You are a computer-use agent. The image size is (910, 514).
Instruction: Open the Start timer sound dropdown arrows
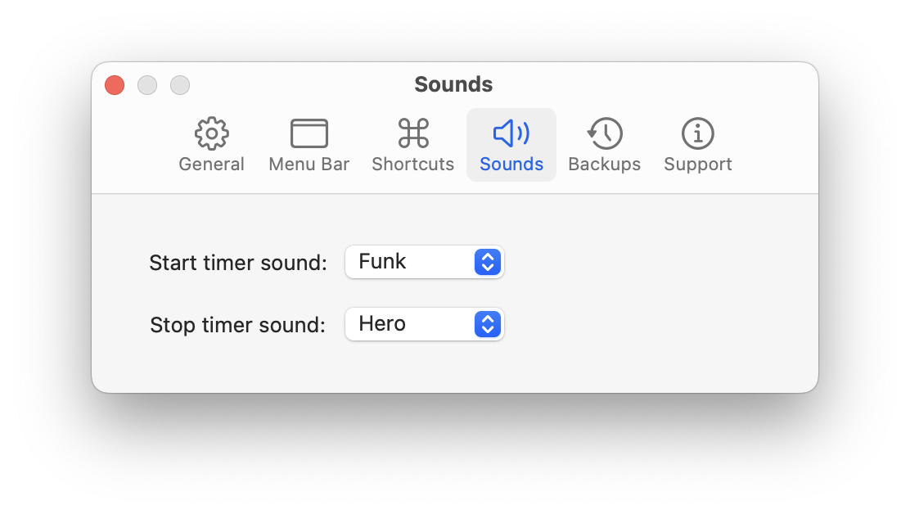point(488,262)
